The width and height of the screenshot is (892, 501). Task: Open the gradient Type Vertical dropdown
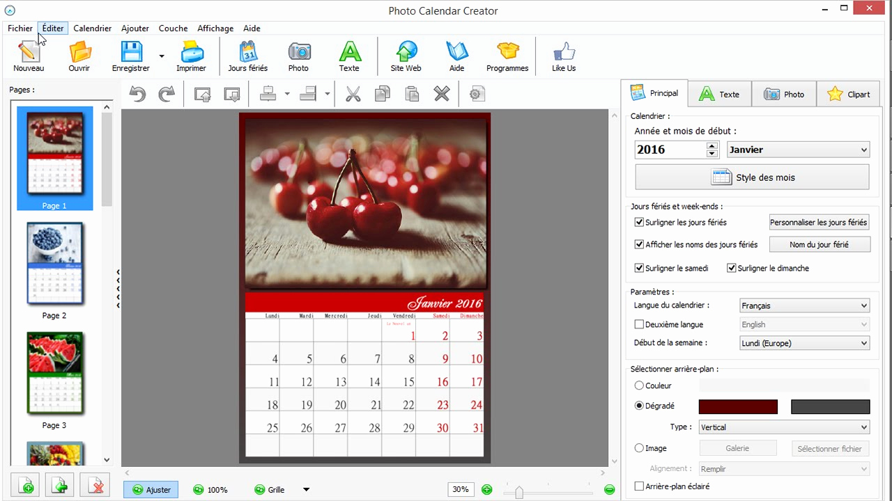[784, 427]
